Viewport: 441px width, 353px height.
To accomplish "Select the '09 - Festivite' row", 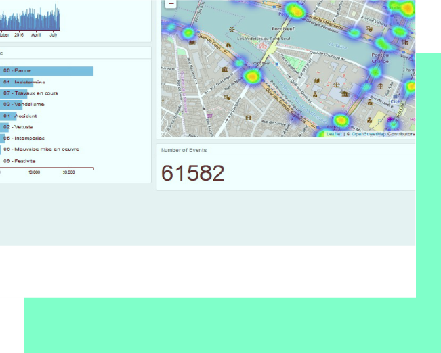I will click(19, 161).
